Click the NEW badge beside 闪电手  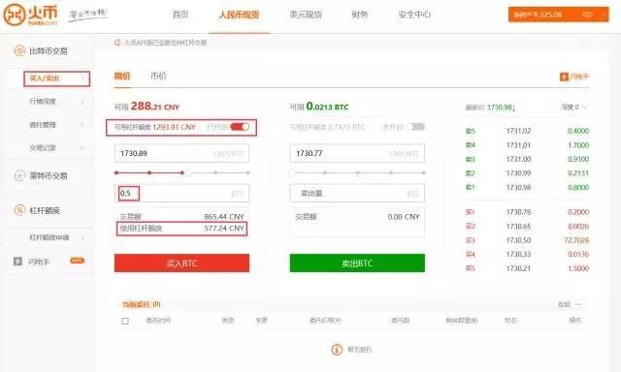tap(78, 261)
